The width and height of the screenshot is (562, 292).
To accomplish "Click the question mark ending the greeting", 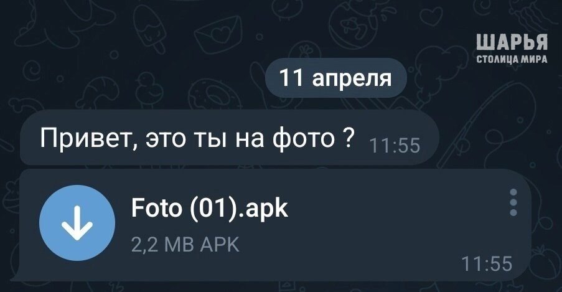I will (349, 137).
